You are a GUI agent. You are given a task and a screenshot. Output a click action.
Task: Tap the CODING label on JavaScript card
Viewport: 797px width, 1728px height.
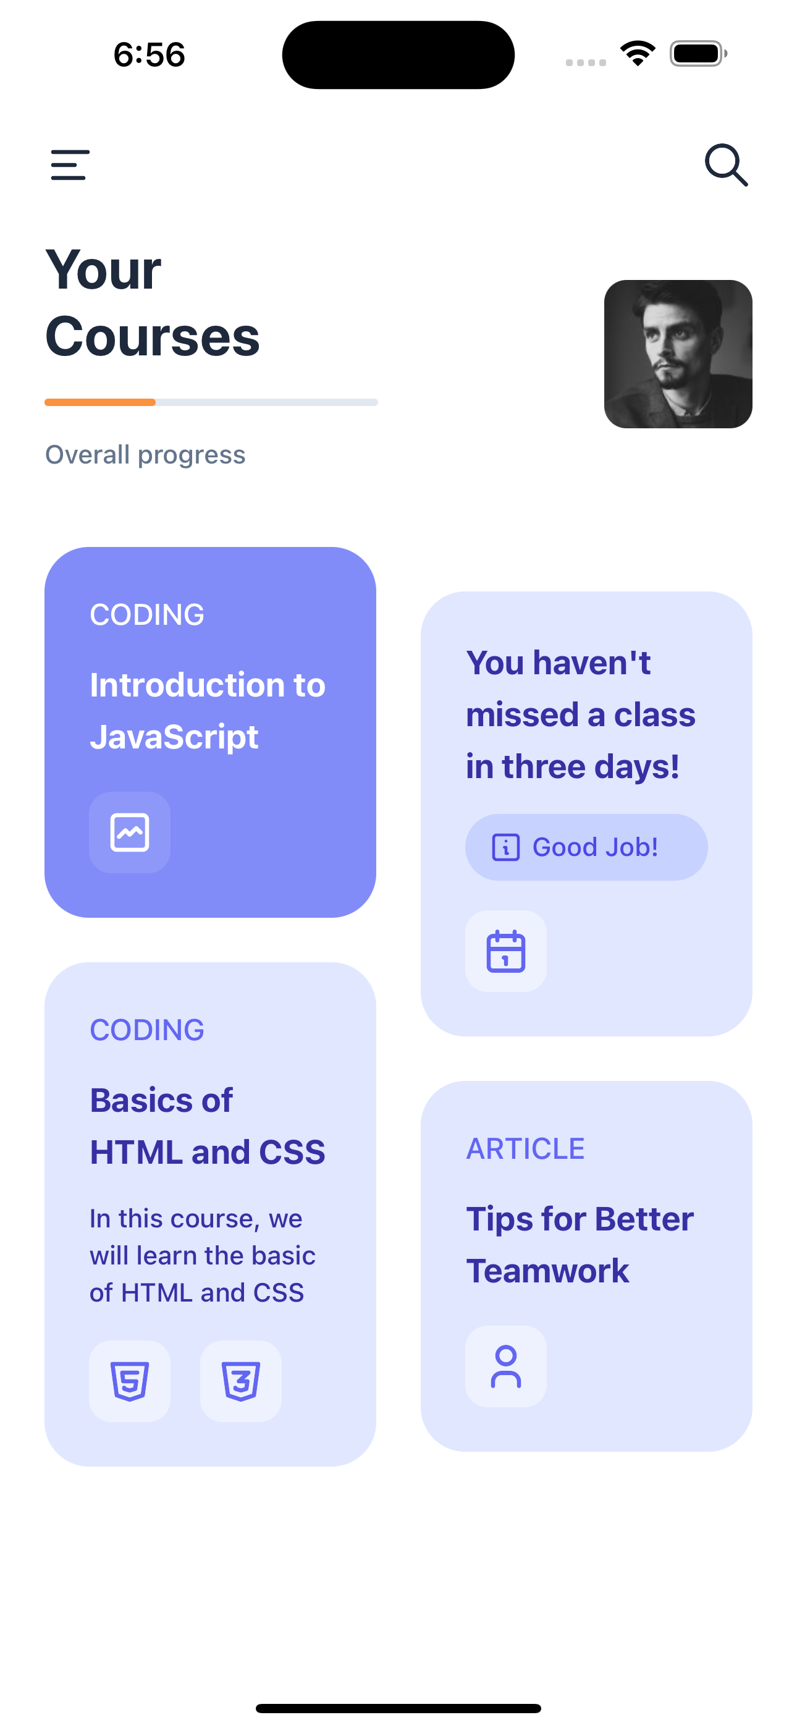coord(147,614)
